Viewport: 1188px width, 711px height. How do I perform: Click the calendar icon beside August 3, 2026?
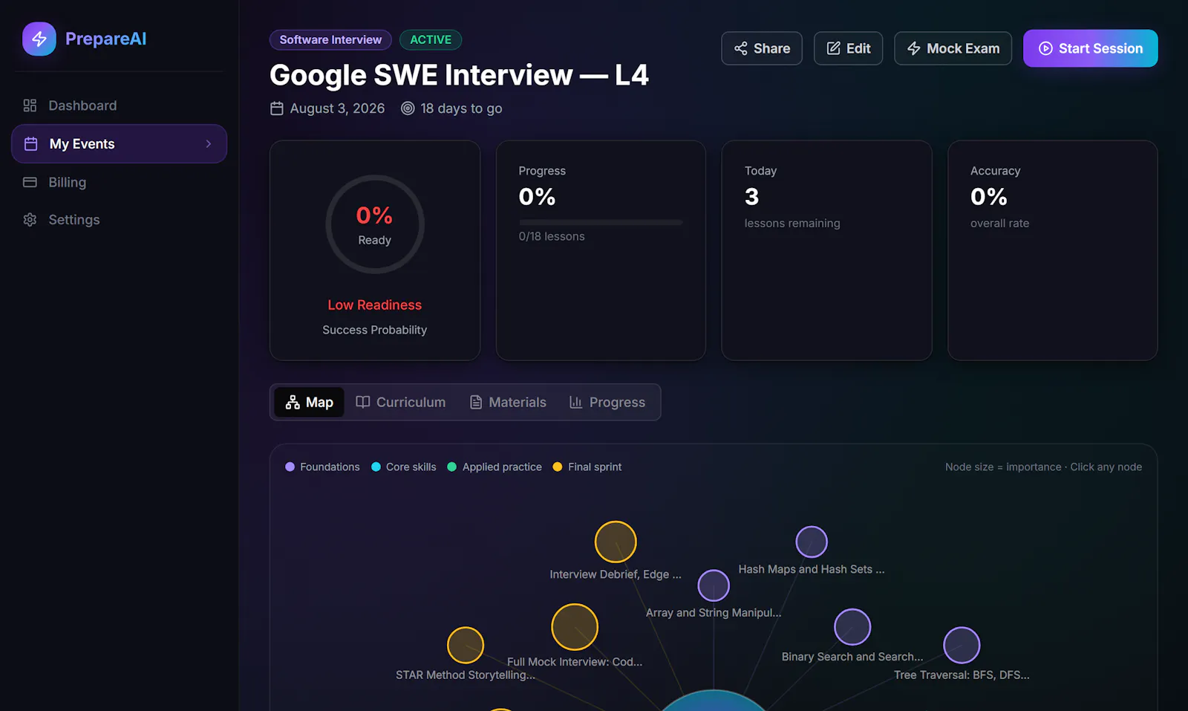coord(277,108)
